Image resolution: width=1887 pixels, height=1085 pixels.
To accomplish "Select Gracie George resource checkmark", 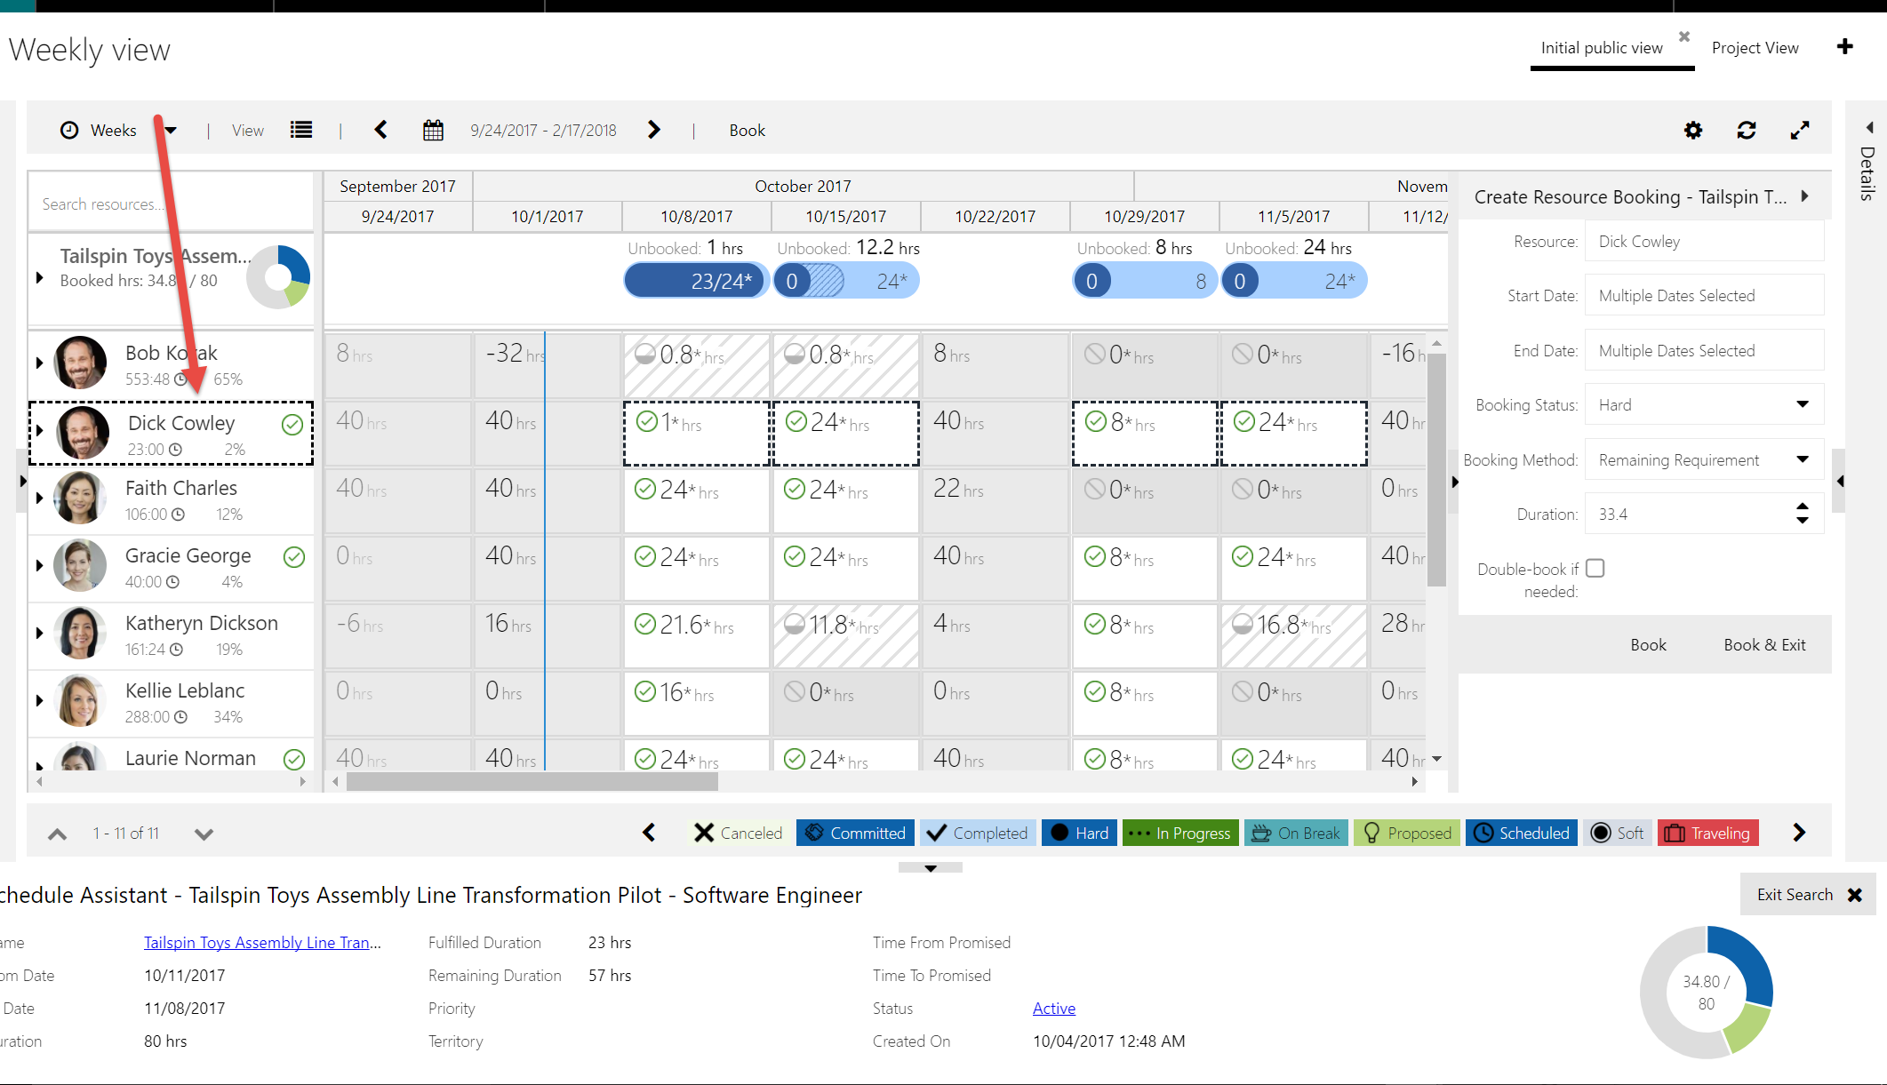I will (293, 557).
